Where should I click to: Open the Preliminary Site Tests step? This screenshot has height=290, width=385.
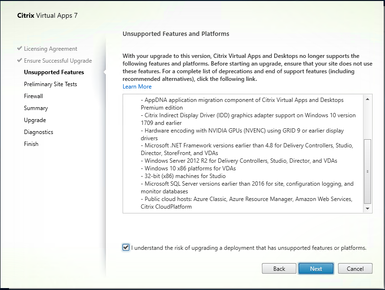(x=50, y=84)
